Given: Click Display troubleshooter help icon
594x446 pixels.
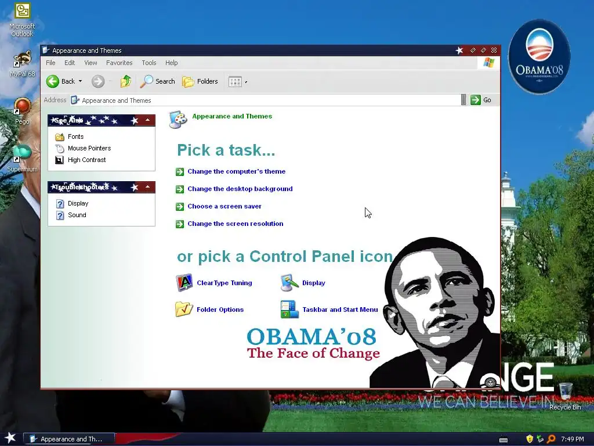Looking at the screenshot, I should tap(60, 204).
